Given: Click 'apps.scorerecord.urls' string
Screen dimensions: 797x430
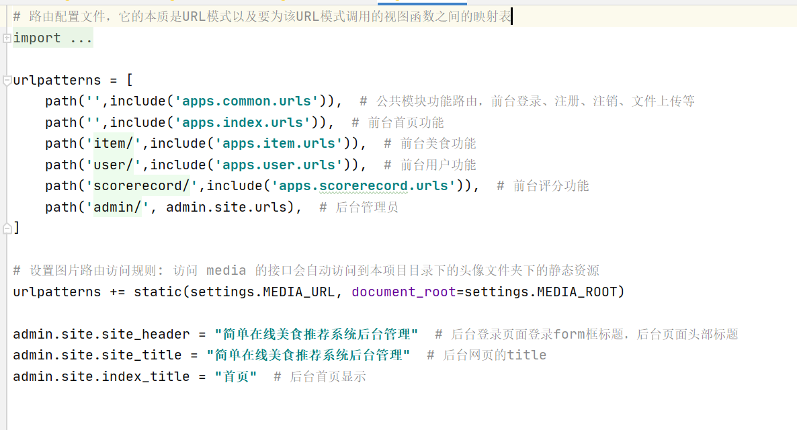Looking at the screenshot, I should click(364, 186).
